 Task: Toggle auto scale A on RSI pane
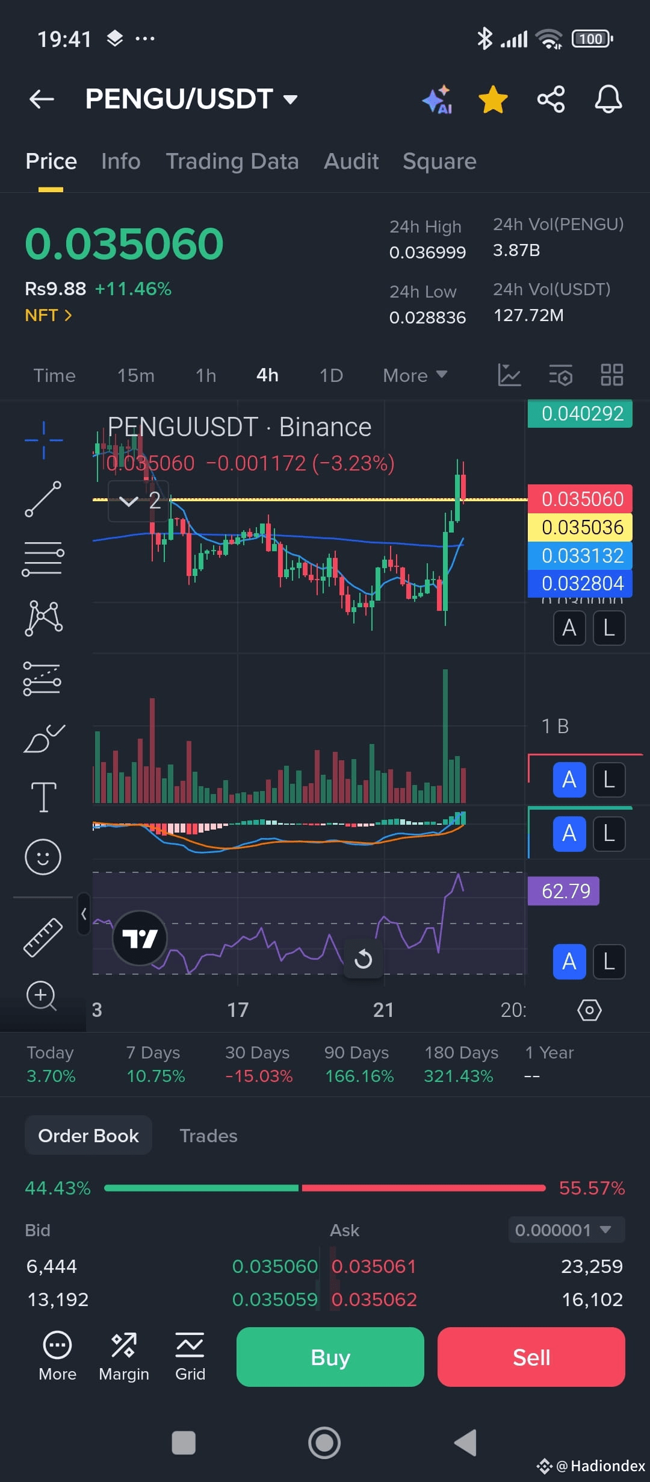coord(569,961)
